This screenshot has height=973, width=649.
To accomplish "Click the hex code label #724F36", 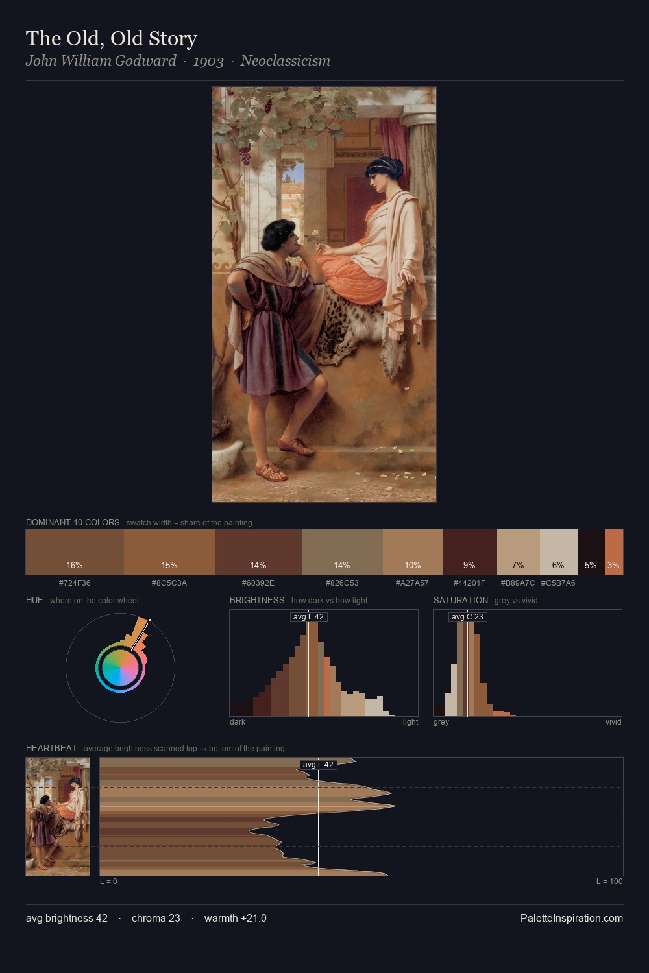I will tap(75, 583).
